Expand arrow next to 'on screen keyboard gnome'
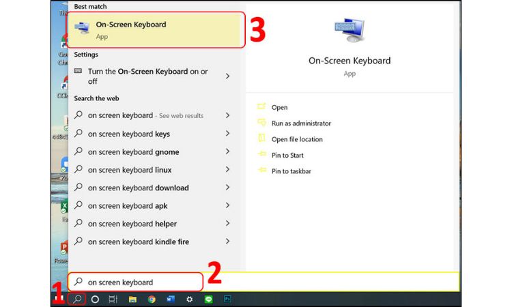The width and height of the screenshot is (512, 307). pyautogui.click(x=227, y=152)
